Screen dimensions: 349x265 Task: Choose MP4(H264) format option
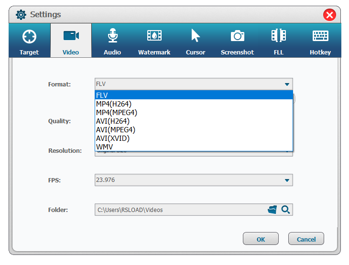click(194, 104)
